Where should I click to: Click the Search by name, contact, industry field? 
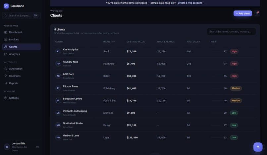pos(231,31)
